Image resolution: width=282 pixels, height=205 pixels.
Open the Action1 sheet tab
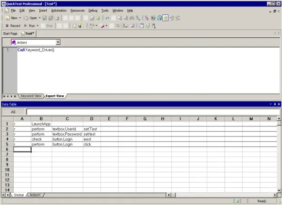35,195
